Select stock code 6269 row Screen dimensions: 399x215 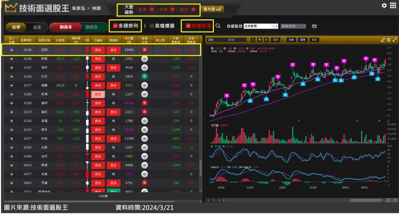pos(102,148)
